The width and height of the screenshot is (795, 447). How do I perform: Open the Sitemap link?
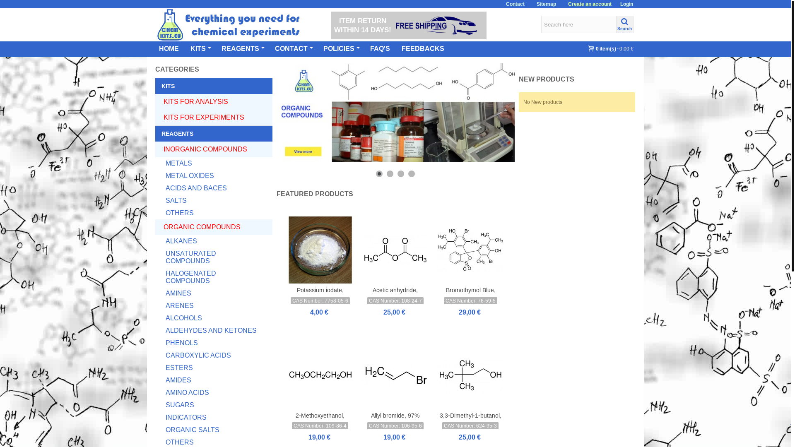click(546, 4)
